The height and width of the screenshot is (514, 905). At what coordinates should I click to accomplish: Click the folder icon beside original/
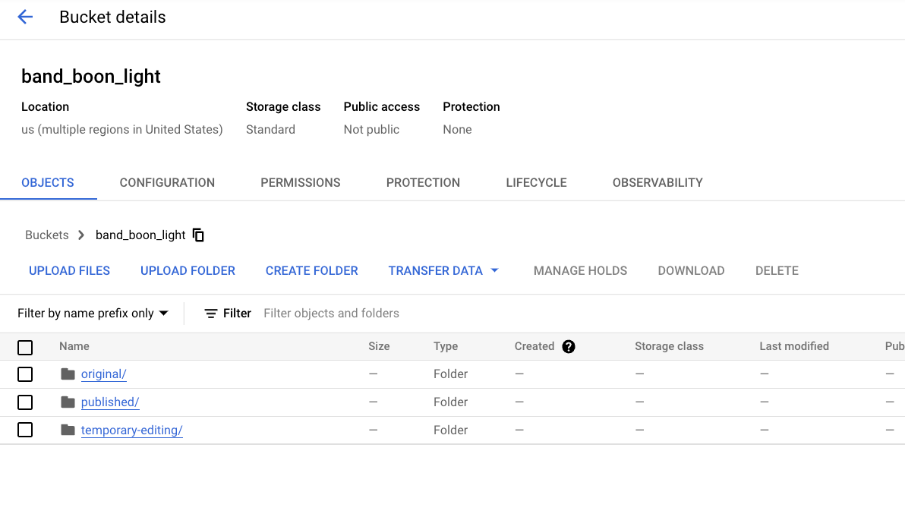tap(67, 374)
